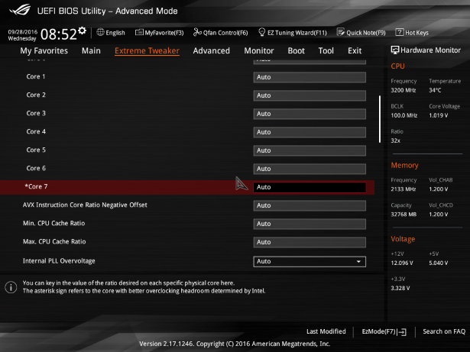This screenshot has width=470, height=352.
Task: Click the CPU frequency 3200 MHz value
Action: pyautogui.click(x=404, y=90)
